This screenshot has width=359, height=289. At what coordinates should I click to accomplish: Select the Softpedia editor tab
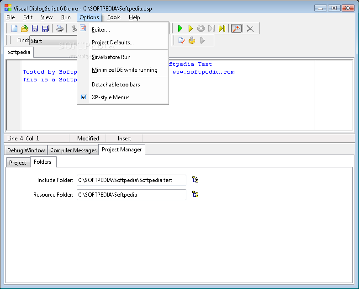19,52
